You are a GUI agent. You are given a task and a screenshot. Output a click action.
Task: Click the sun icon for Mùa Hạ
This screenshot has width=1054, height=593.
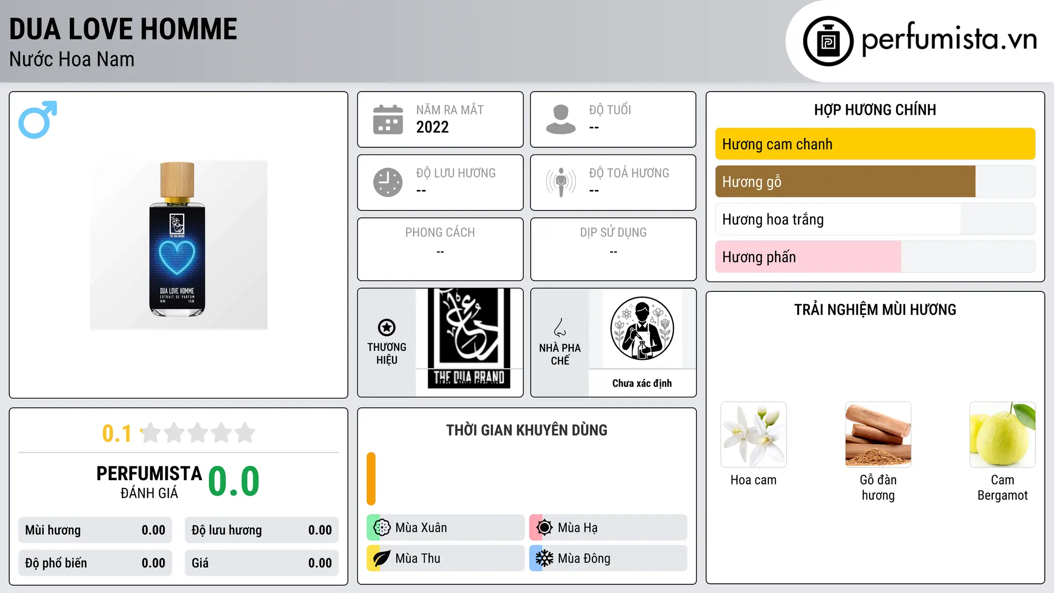(544, 528)
